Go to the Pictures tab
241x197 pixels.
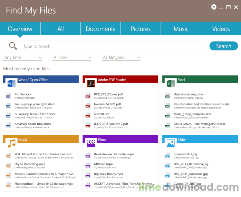(x=140, y=29)
